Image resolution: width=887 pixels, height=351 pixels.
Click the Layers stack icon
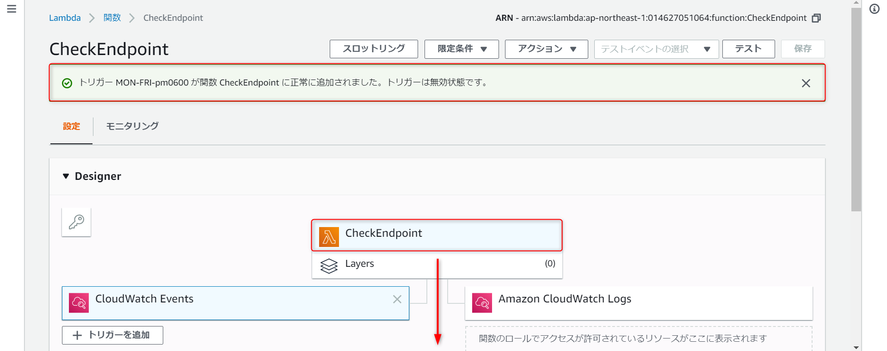tap(329, 266)
